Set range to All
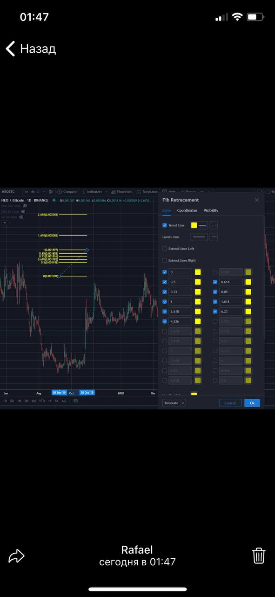This screenshot has width=275, height=597. coord(64,401)
